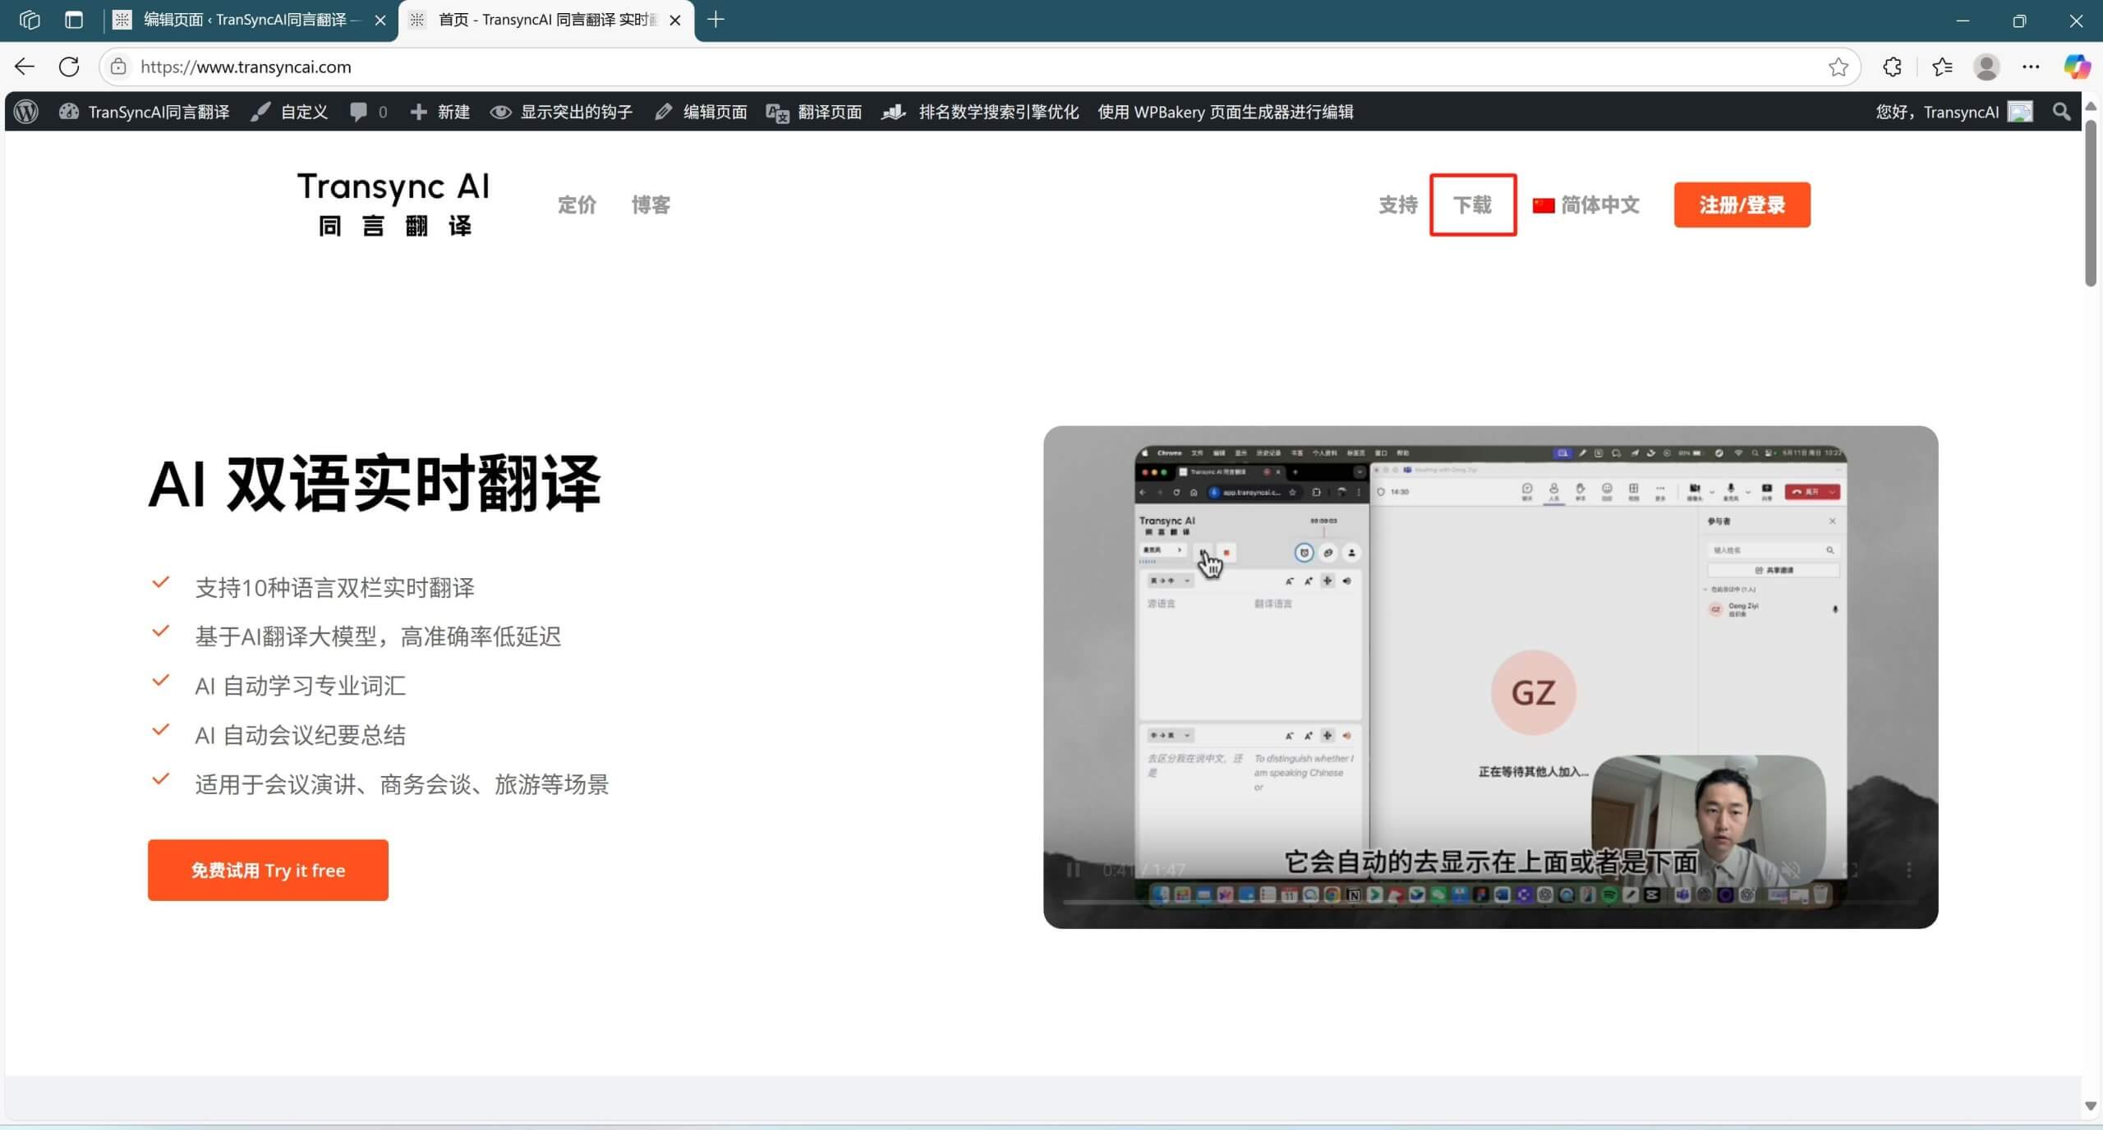Open 自定义 customizer in admin bar
The height and width of the screenshot is (1130, 2103).
pos(289,112)
